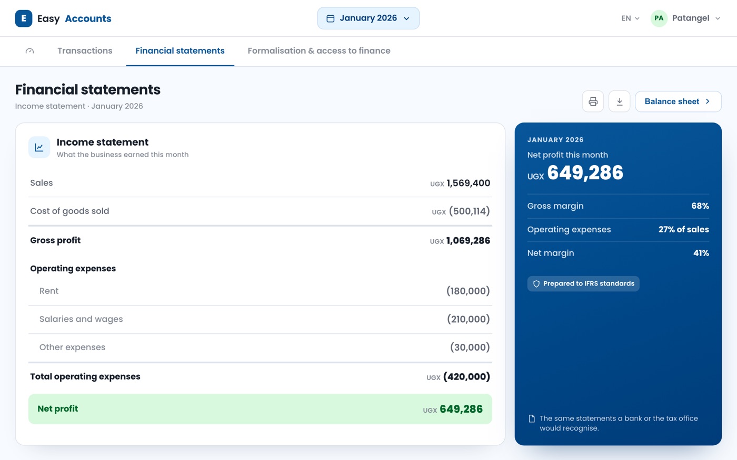Image resolution: width=737 pixels, height=460 pixels.
Task: Click the Income statement card heading
Action: click(103, 142)
